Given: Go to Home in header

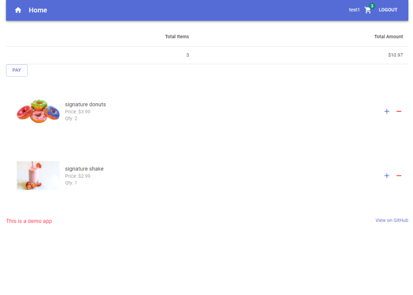Looking at the screenshot, I should point(38,10).
